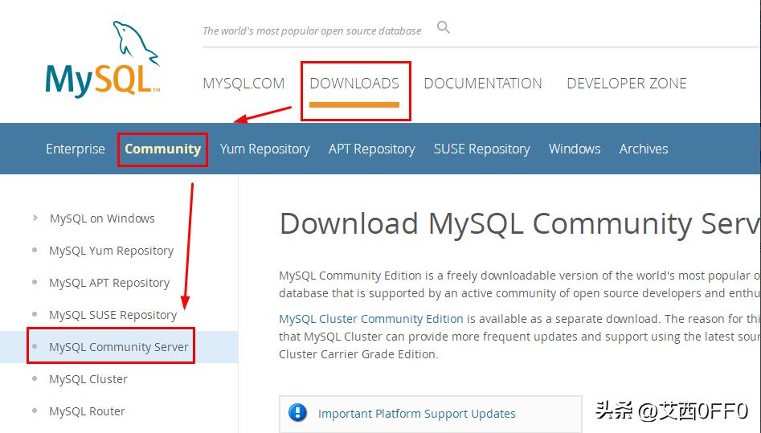Open the DEVELOPER ZONE navigation tab
761x433 pixels.
[x=627, y=84]
